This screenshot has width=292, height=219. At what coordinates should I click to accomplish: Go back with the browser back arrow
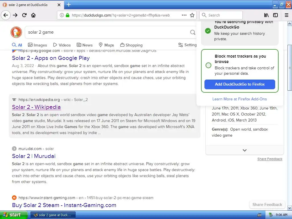coord(6,15)
